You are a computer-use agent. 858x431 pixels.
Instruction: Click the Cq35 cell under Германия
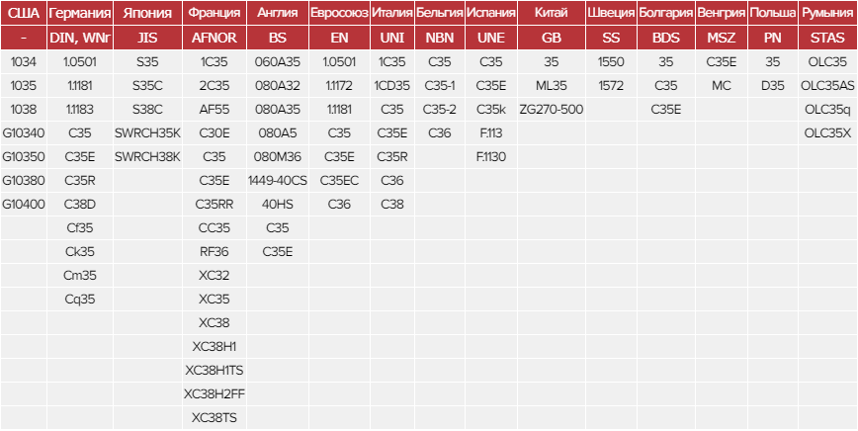(x=80, y=299)
